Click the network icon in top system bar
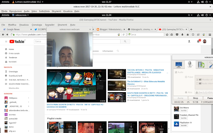The image size is (213, 133). click(x=198, y=2)
